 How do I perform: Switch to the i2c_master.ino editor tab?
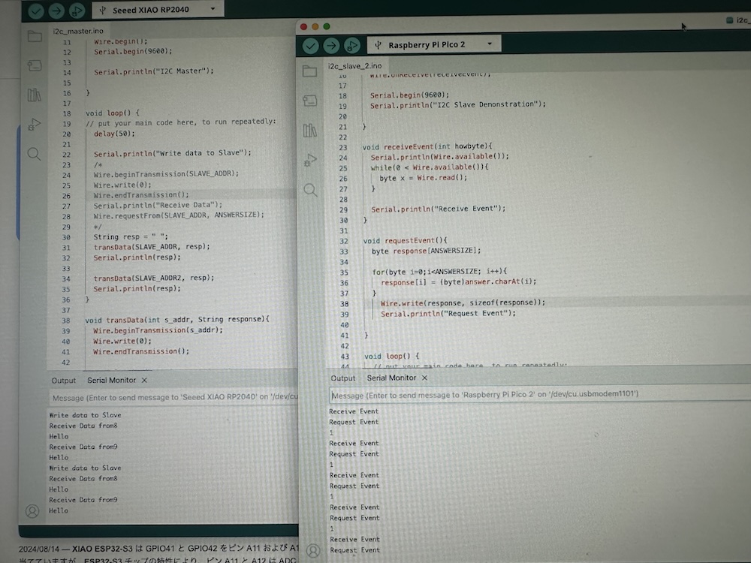tap(78, 32)
